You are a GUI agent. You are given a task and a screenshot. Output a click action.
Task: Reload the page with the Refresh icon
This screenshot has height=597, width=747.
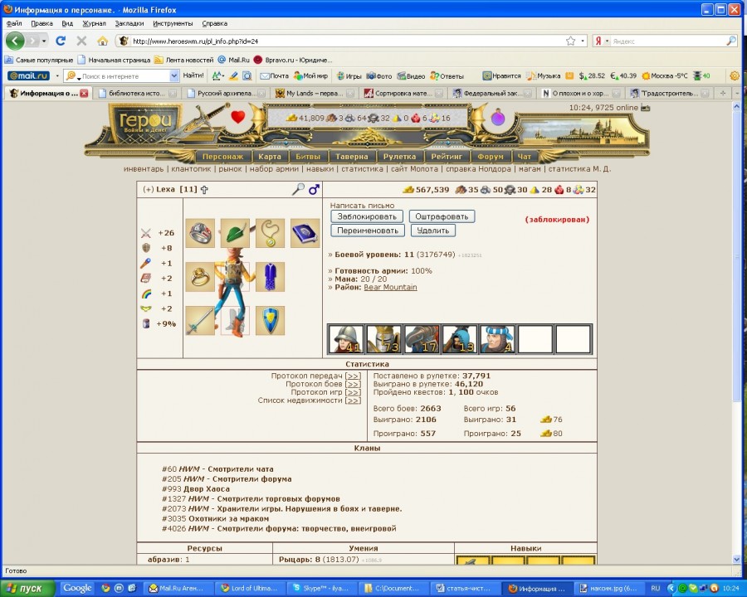[61, 41]
